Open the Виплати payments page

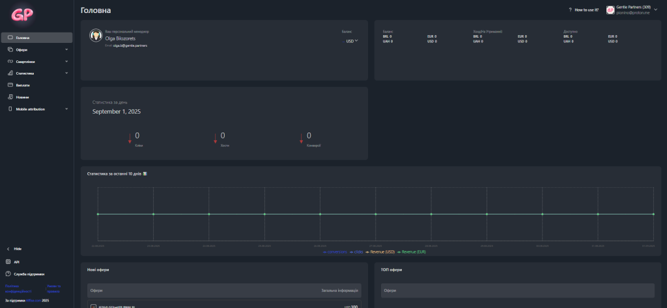point(22,85)
